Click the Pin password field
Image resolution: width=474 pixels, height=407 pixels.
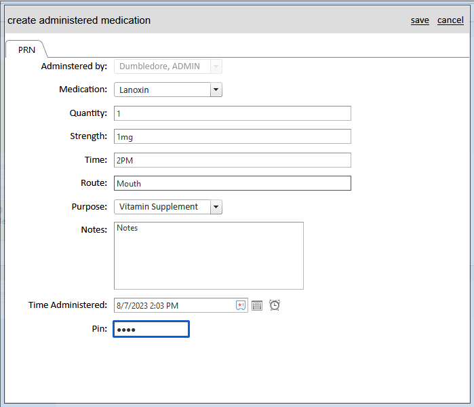(x=151, y=329)
